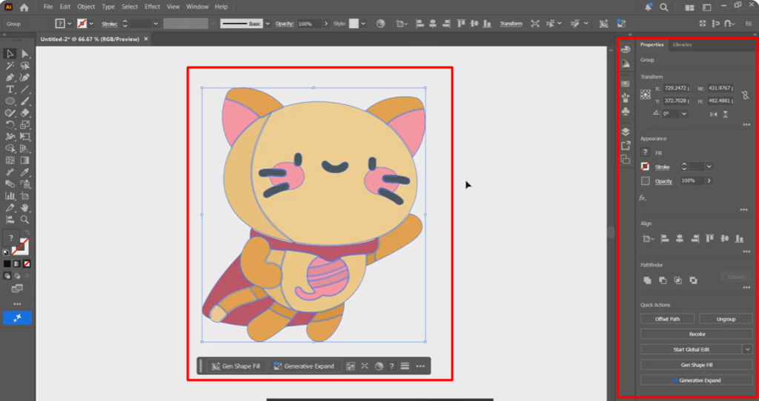Enable Draw Normal mode in toolbar
Screen dimensions: 759x401
tap(7, 276)
